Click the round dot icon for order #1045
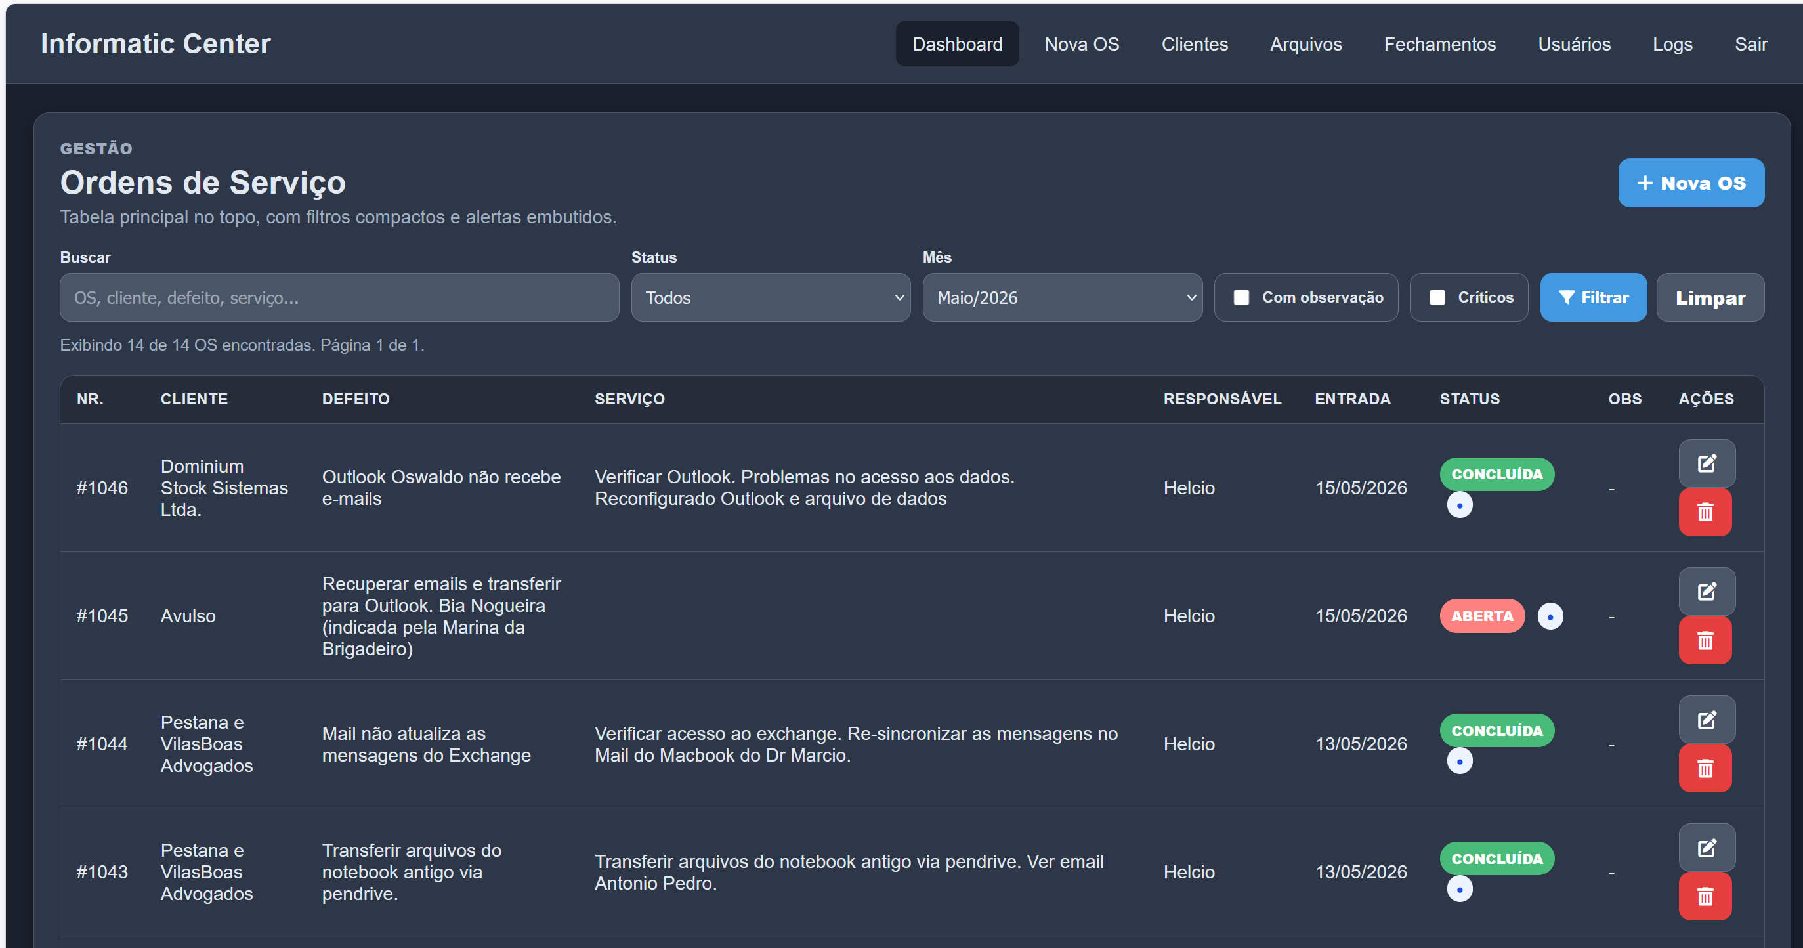 click(x=1550, y=617)
